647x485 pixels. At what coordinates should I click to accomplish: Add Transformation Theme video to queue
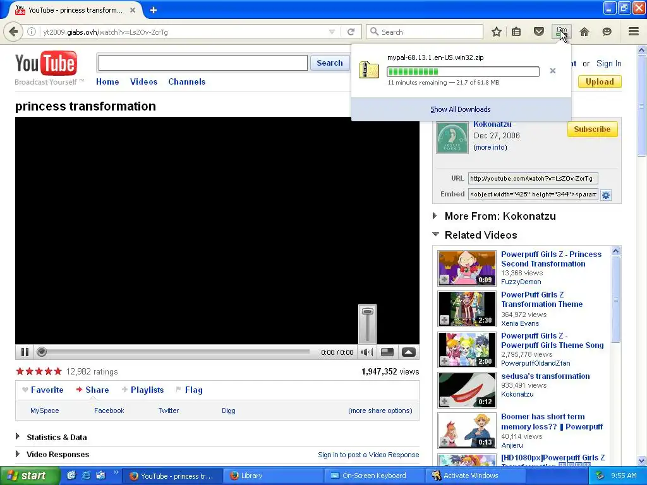pyautogui.click(x=444, y=320)
